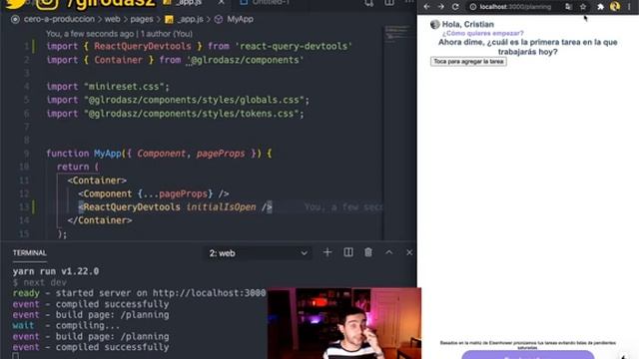Click the purple button at page bottom
The image size is (639, 359).
pyautogui.click(x=528, y=355)
